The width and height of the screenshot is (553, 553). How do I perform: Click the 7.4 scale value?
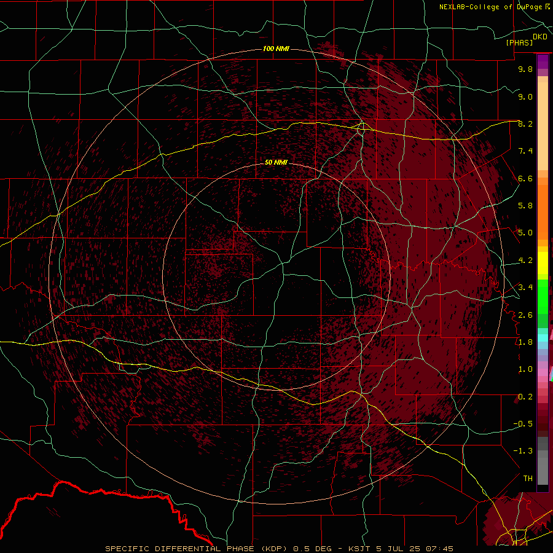525,151
